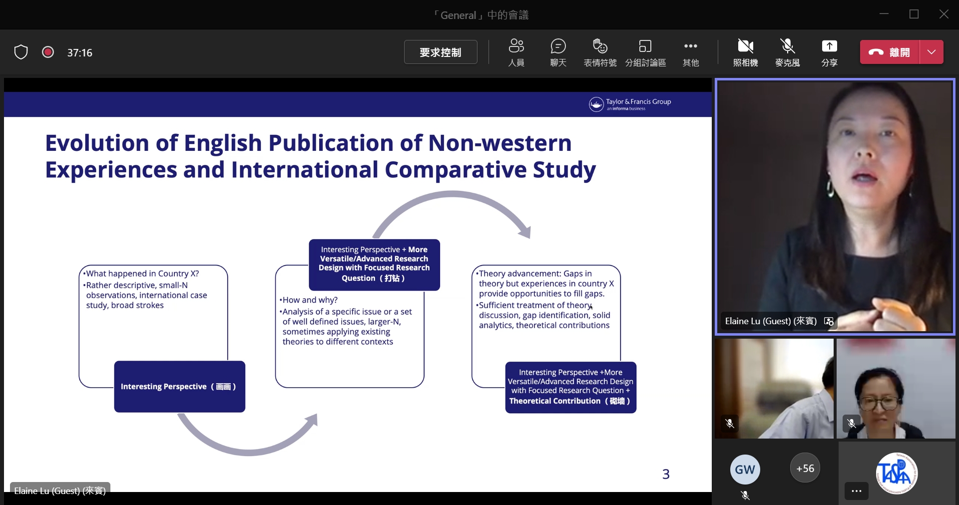This screenshot has width=959, height=505.
Task: Click Request control (要求控制) button
Action: coord(440,52)
